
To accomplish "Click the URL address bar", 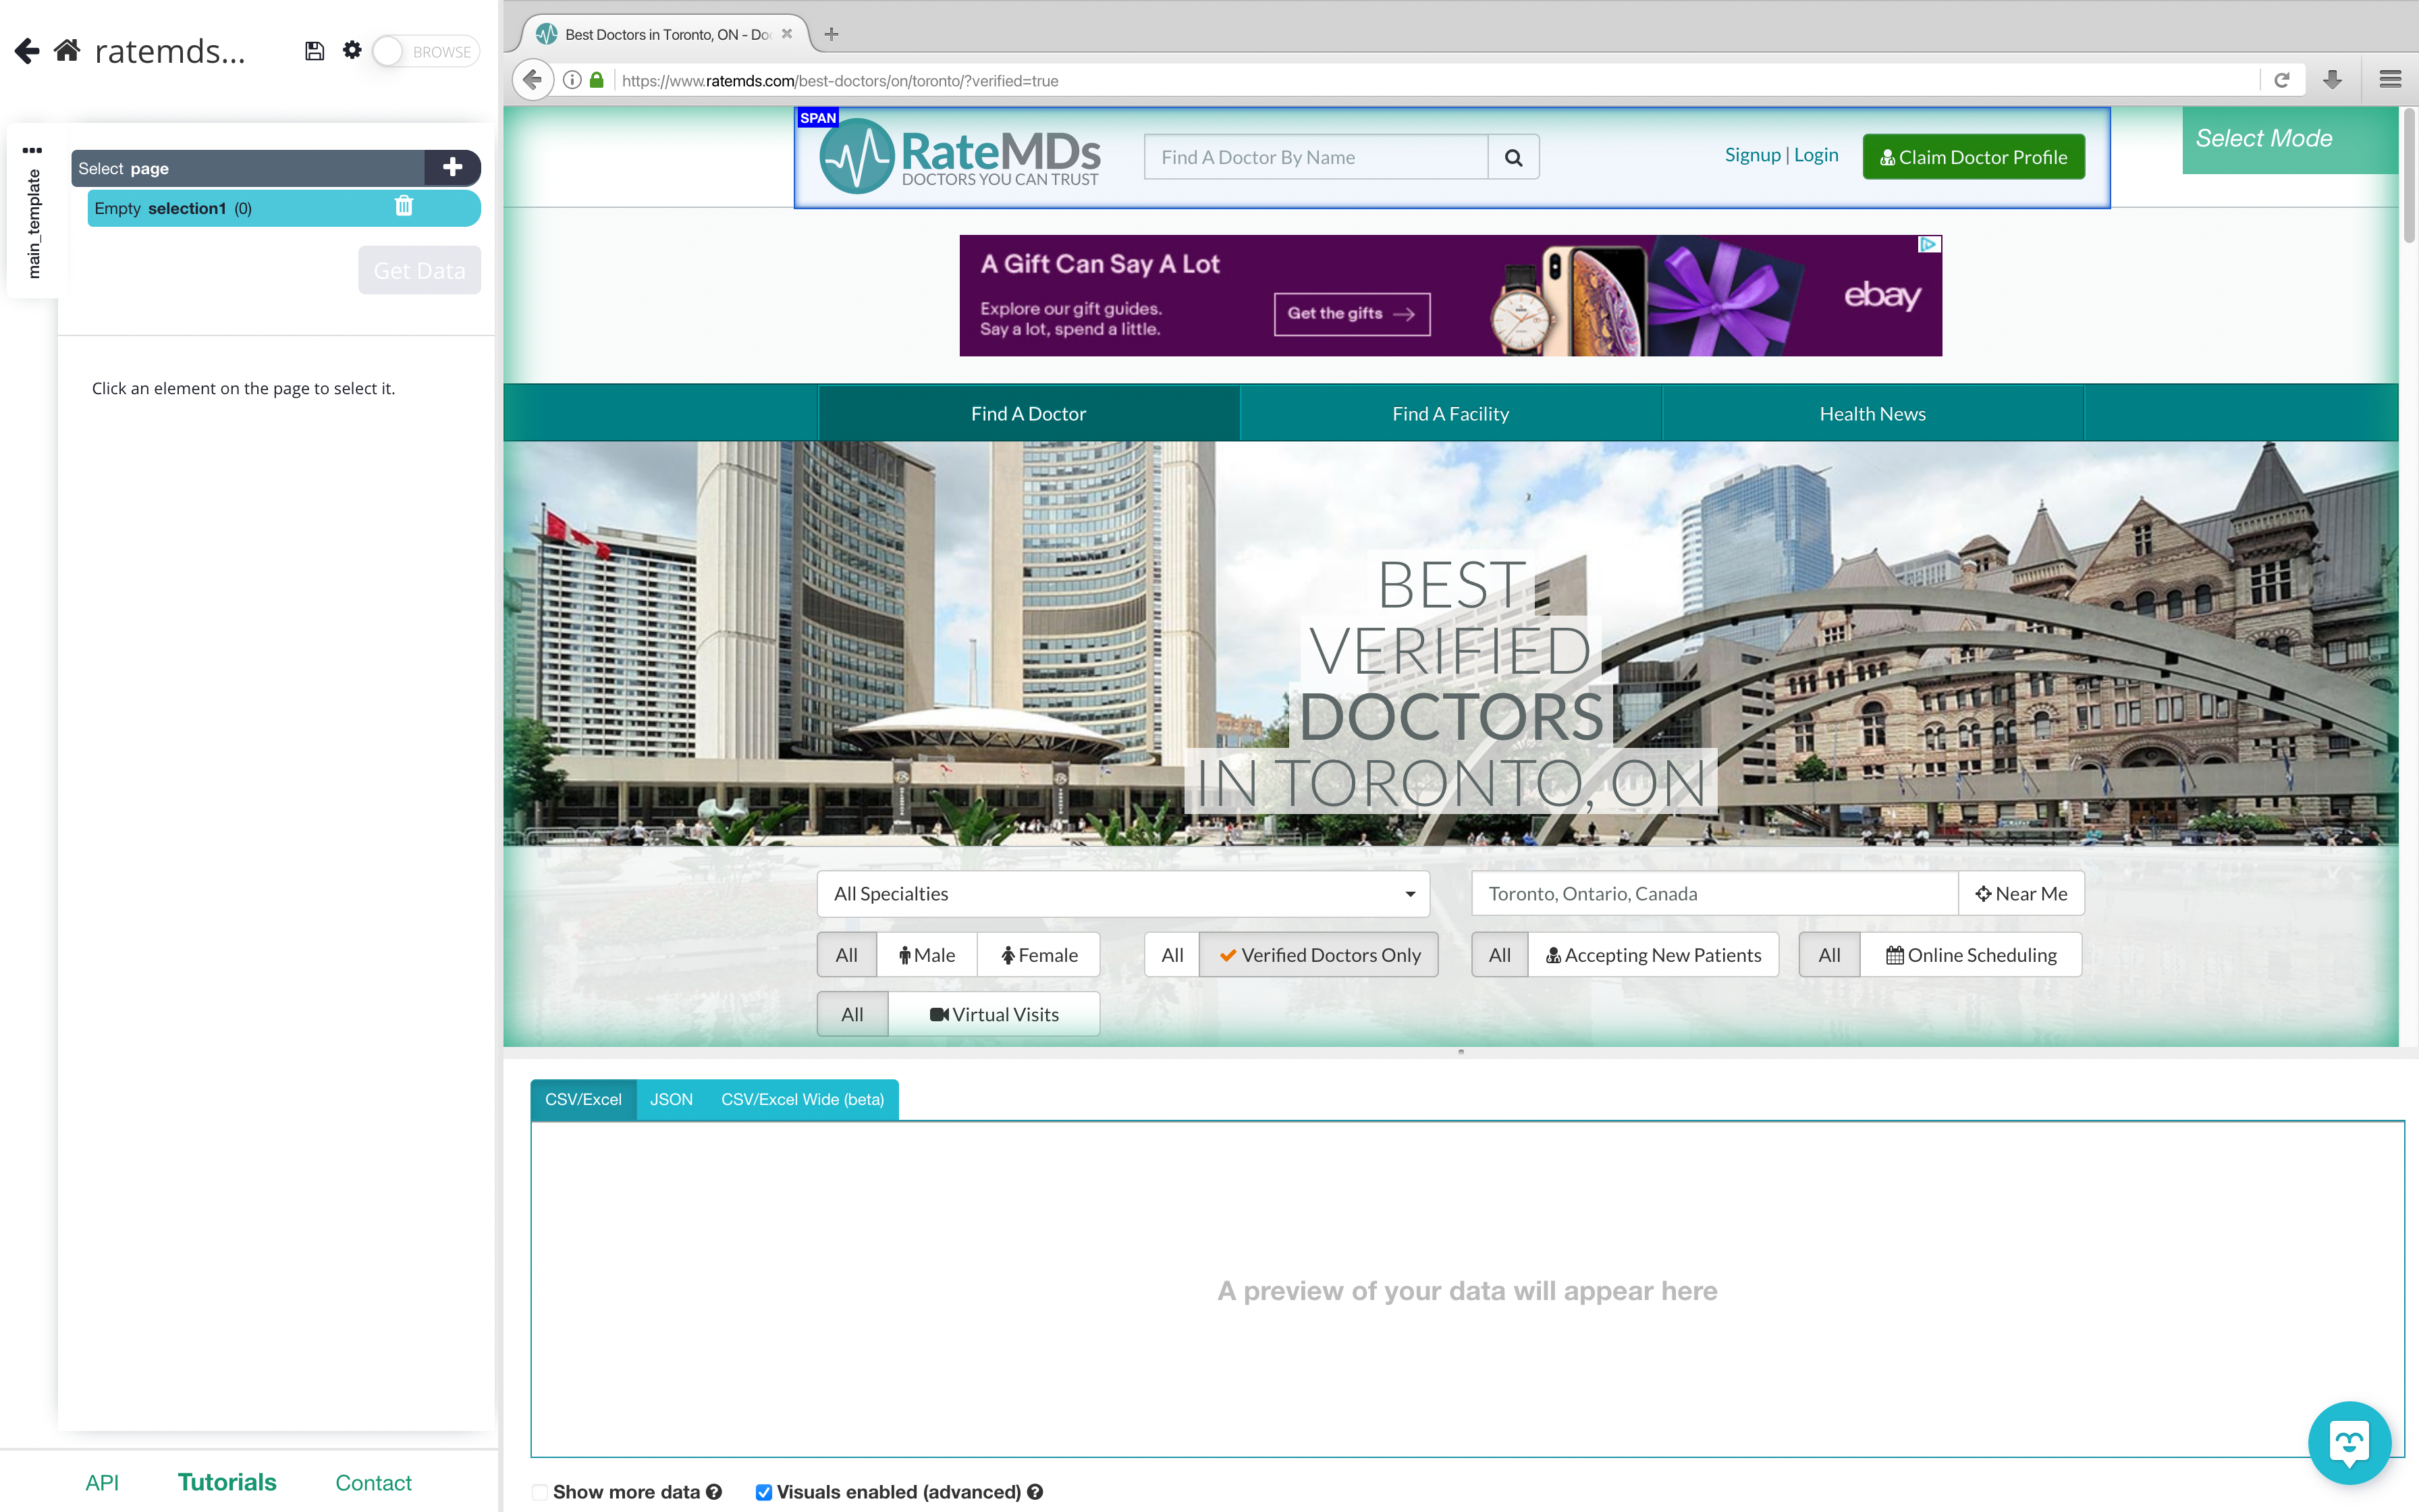I will (1434, 80).
